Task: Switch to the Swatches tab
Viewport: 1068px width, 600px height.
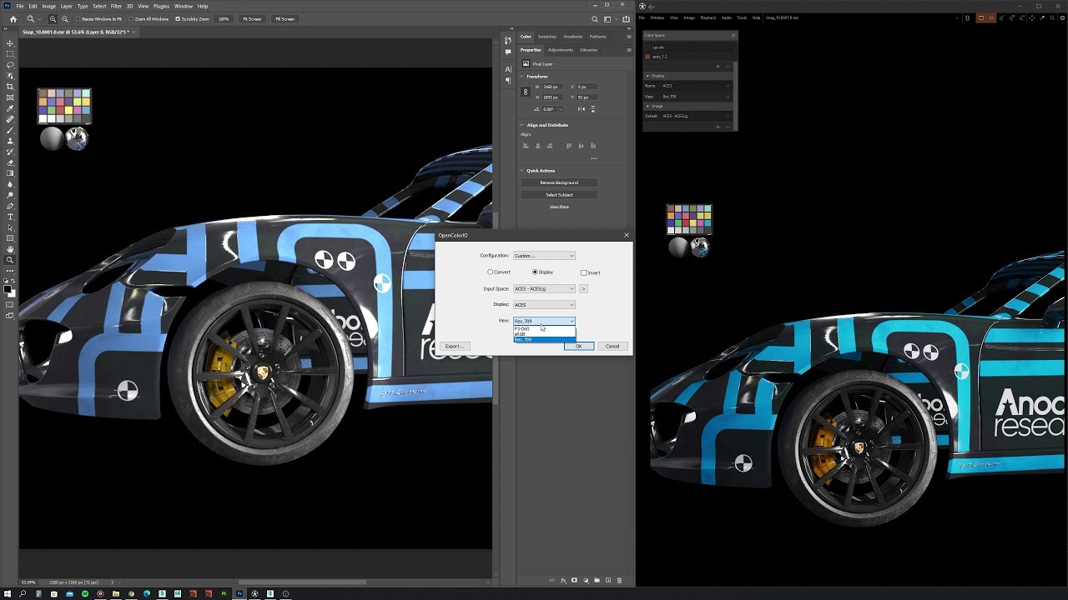Action: point(547,37)
